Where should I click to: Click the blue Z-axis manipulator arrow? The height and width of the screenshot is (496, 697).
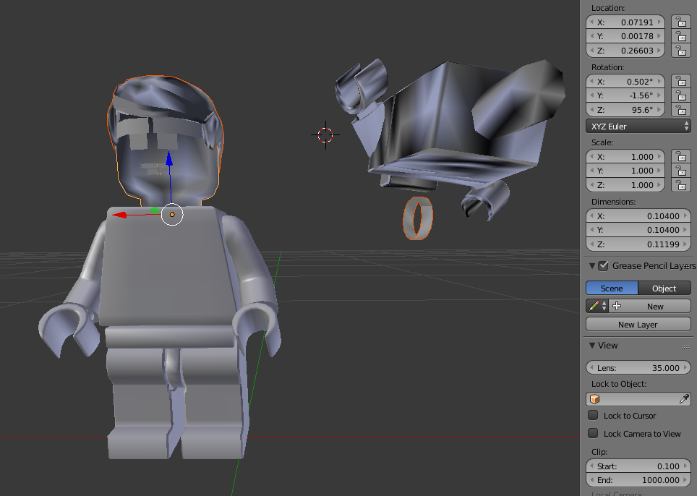169,160
